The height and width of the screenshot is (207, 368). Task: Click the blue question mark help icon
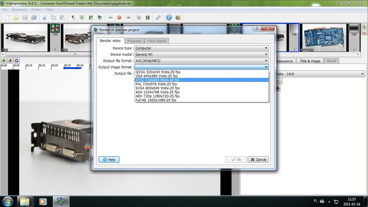point(169,18)
